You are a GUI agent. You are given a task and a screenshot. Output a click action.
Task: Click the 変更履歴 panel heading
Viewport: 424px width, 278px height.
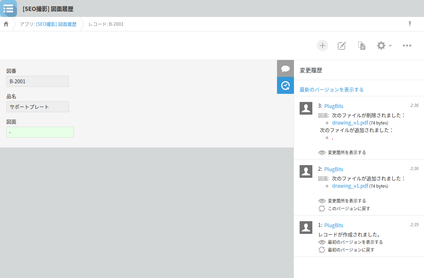click(311, 70)
